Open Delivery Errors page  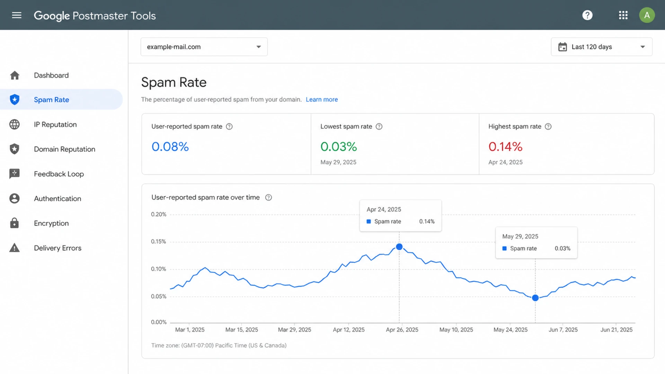click(x=62, y=248)
